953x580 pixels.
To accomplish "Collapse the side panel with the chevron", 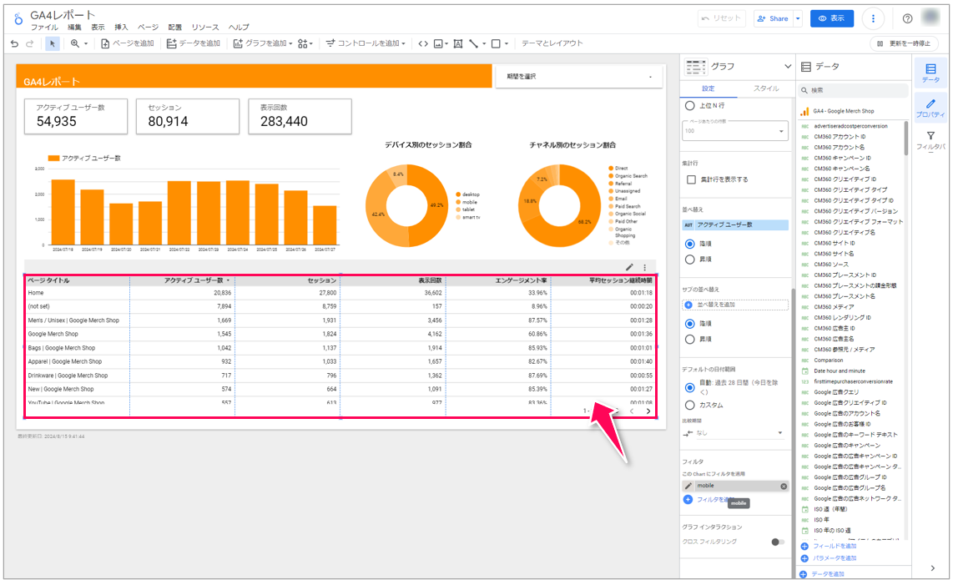I will point(933,567).
